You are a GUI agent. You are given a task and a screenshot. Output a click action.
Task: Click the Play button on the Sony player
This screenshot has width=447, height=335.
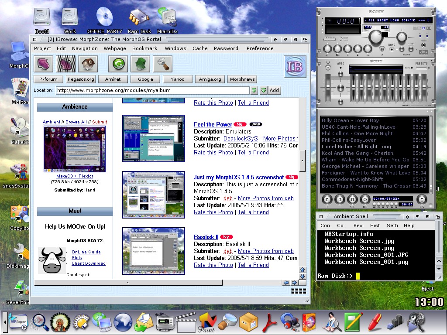click(x=337, y=49)
